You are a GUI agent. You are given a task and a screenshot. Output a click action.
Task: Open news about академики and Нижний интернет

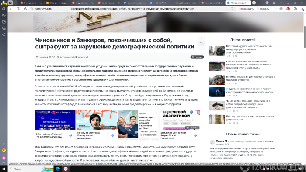[250, 90]
